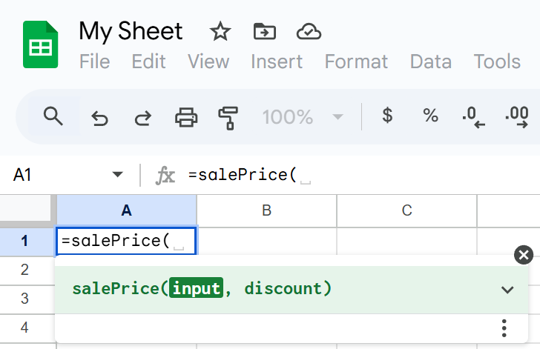Check the cloud document status icon
The image size is (540, 349).
coord(308,31)
